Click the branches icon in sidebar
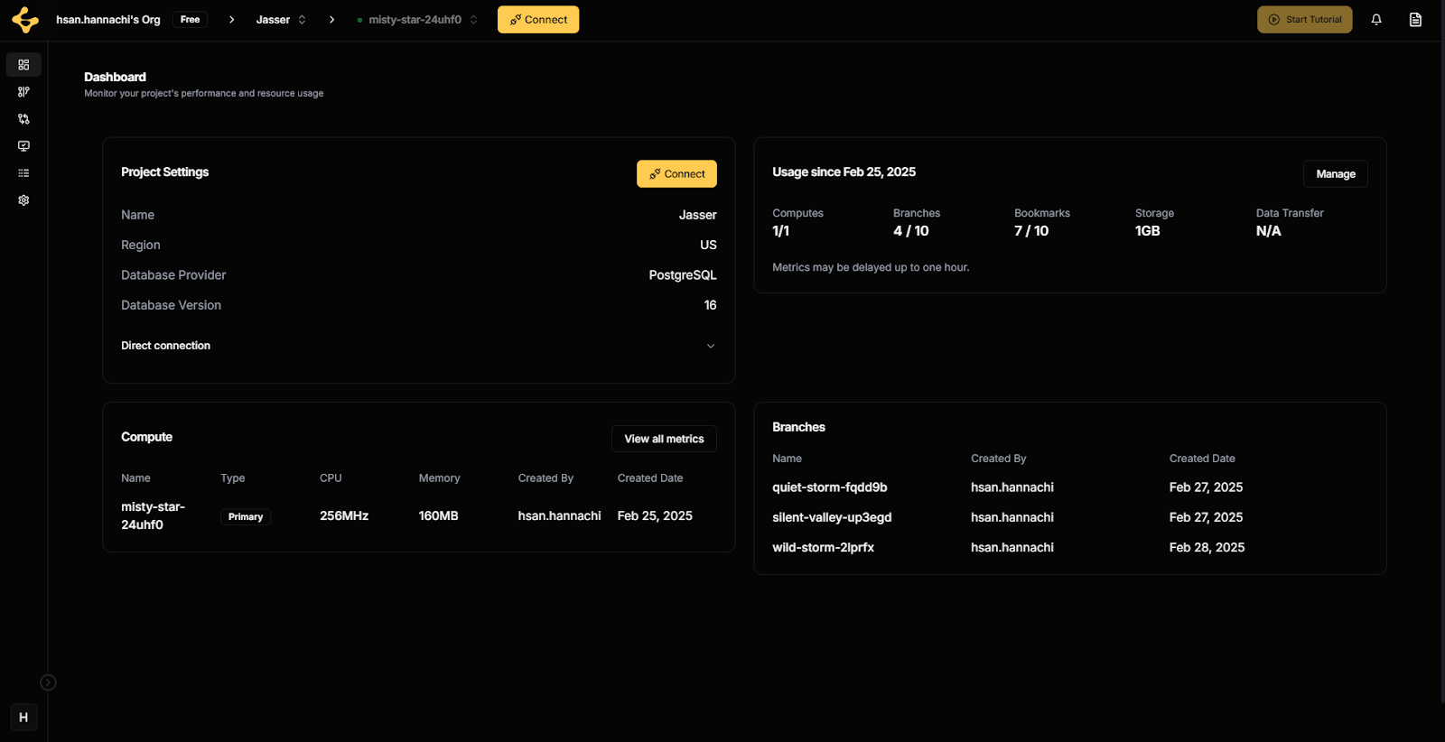 (x=23, y=92)
